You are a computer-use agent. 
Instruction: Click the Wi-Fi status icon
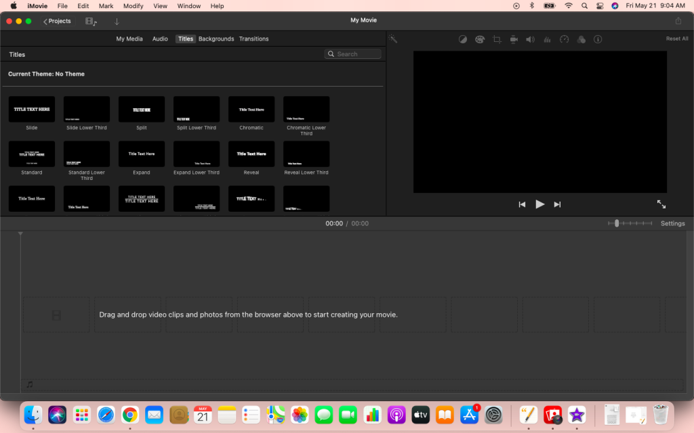coord(569,5)
